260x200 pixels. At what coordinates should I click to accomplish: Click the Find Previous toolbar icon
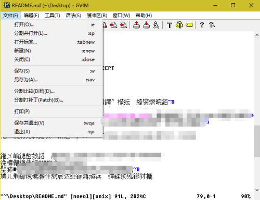[124, 25]
